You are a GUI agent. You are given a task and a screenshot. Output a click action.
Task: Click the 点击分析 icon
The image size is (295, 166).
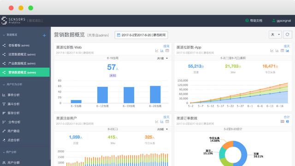4,140
